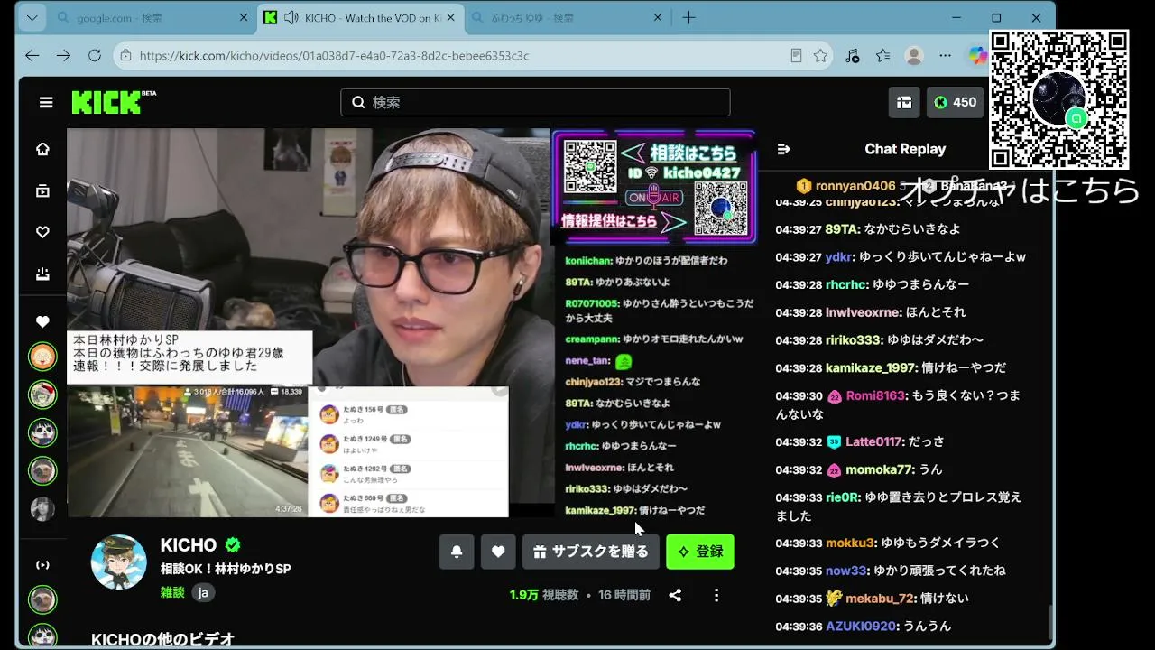
Task: Open the KICHO channel name link
Action: point(189,545)
